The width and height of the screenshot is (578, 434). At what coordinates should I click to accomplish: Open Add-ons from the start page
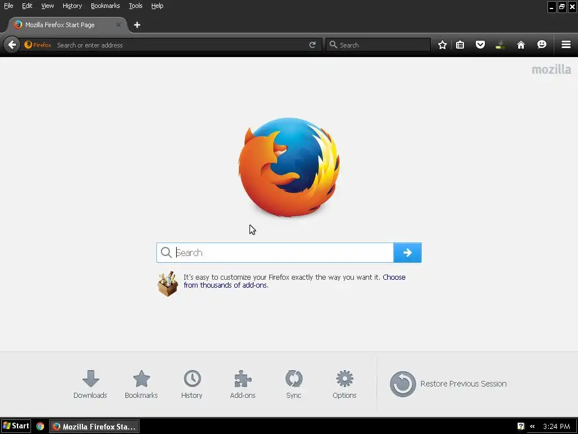coord(243,384)
